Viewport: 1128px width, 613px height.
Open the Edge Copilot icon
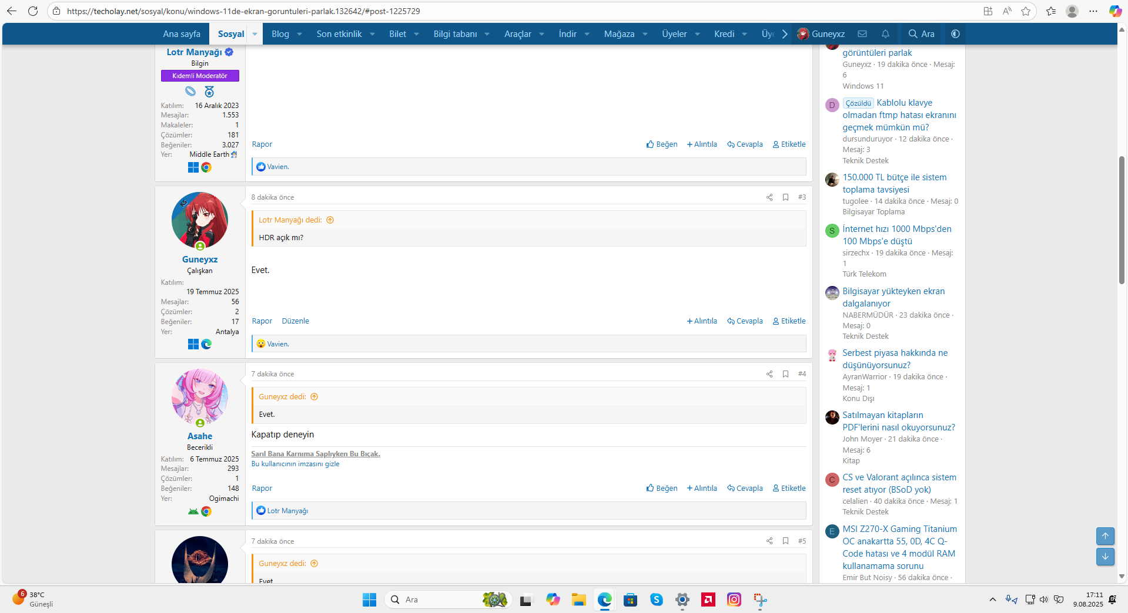click(x=1115, y=11)
